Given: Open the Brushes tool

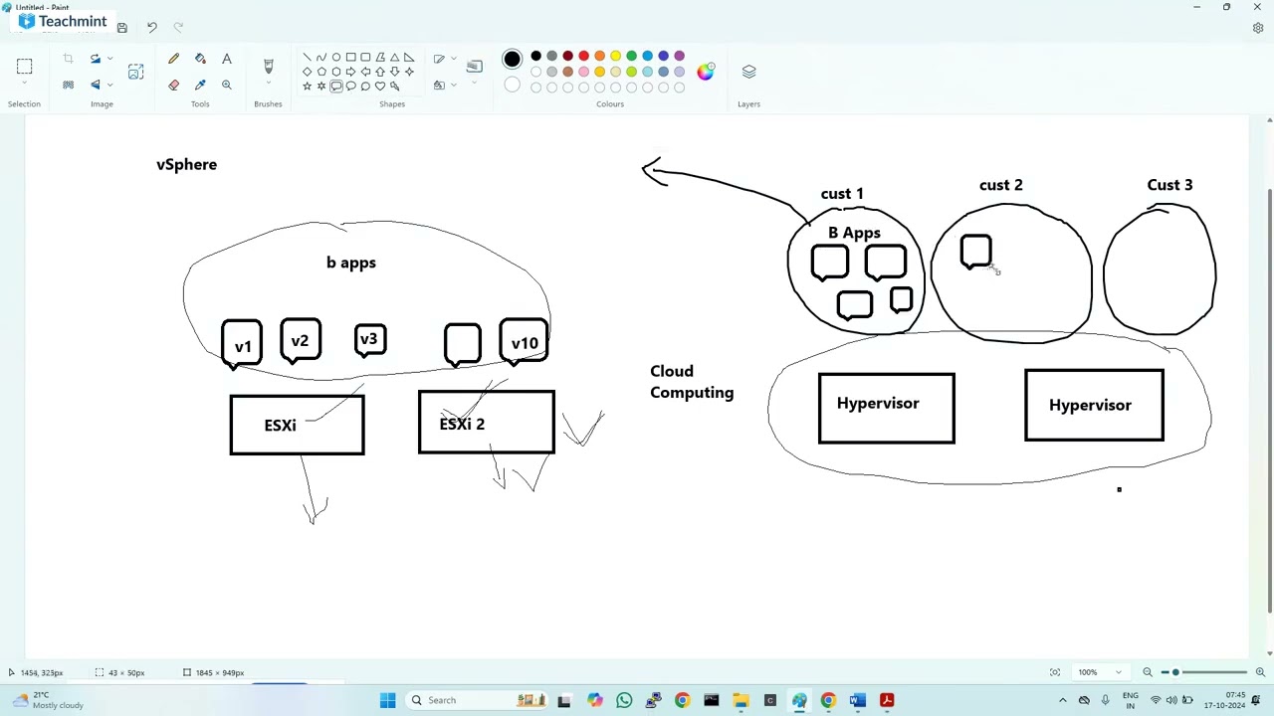Looking at the screenshot, I should tap(268, 67).
